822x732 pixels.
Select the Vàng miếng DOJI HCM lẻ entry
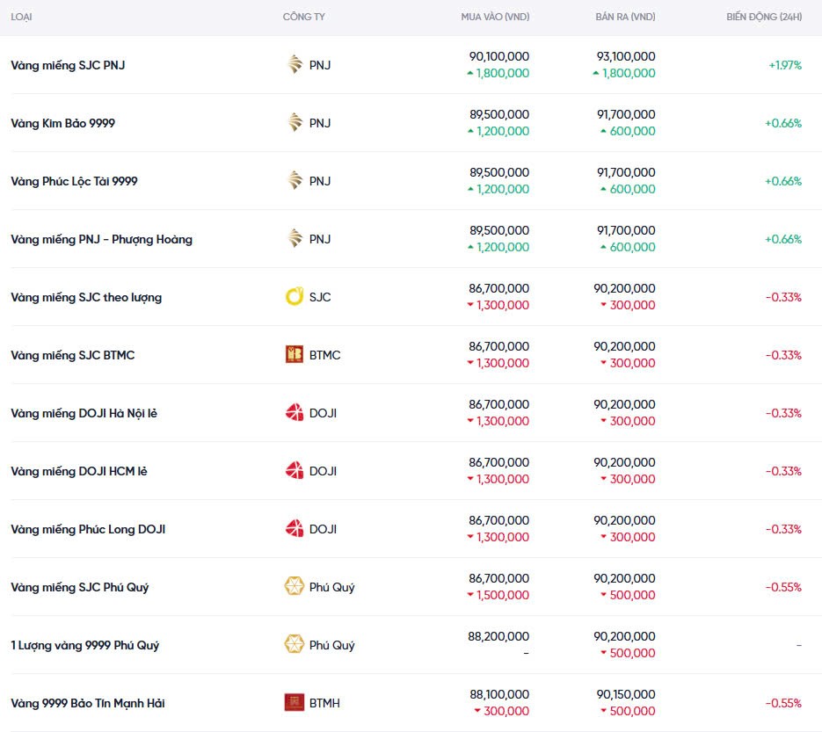tap(79, 471)
